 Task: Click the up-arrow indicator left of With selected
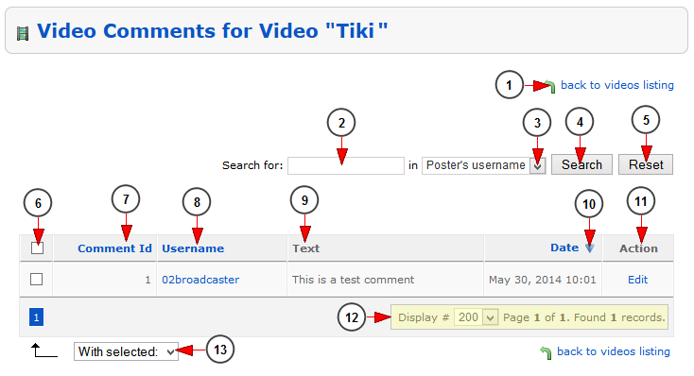coord(44,350)
